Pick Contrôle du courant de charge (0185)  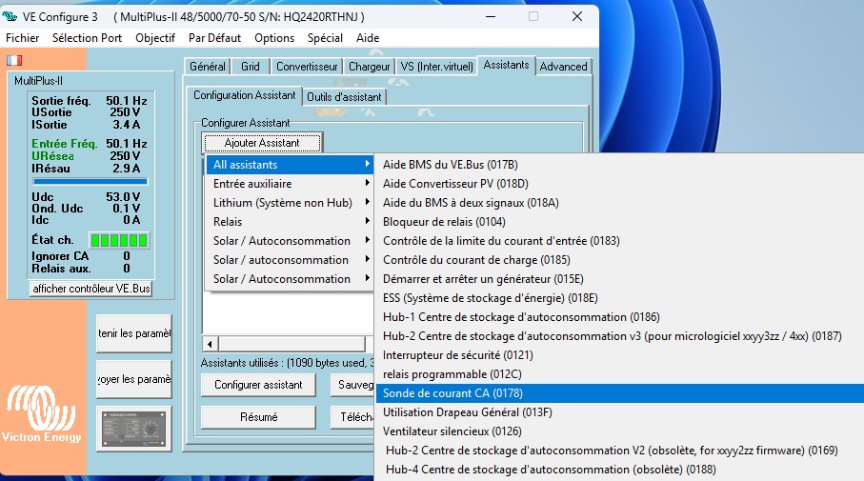click(x=619, y=259)
